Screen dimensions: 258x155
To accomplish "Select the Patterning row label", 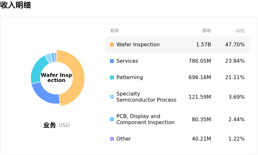I will click(129, 77).
